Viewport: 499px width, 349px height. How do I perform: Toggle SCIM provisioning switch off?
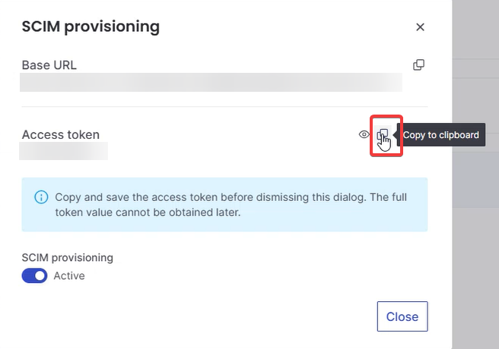click(x=34, y=275)
